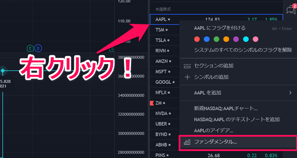The height and width of the screenshot is (158, 297).
Task: Open the chat notifications icon
Action: pyautogui.click(x=291, y=9)
